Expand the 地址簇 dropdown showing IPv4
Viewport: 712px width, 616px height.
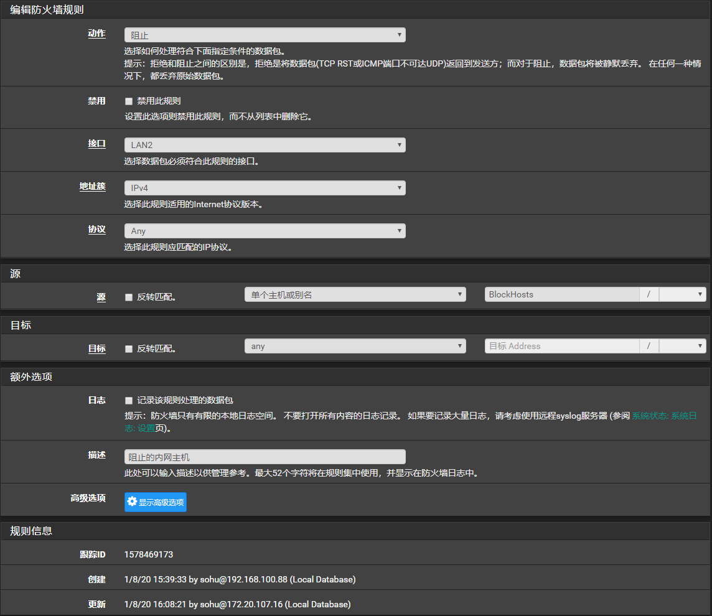[x=265, y=188]
